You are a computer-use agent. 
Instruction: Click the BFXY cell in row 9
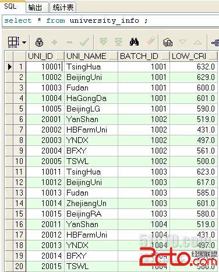(91, 151)
